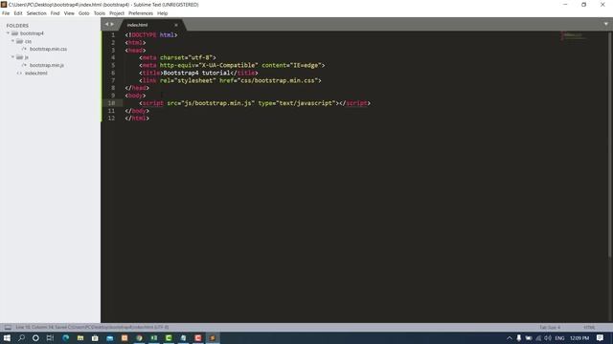Place cursor in the DOCTYPE line
Screen dimensions: 613x344
[x=151, y=34]
